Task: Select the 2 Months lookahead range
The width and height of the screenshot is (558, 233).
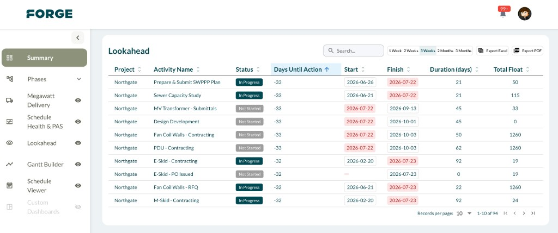Action: tap(445, 51)
